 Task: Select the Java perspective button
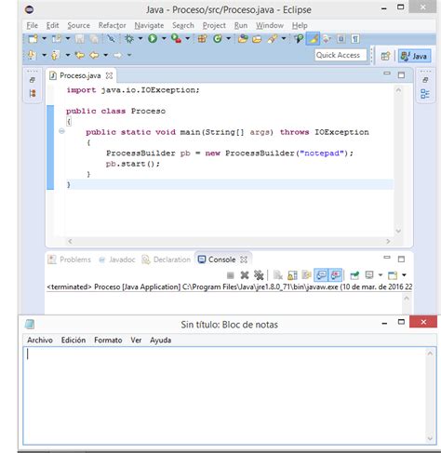414,56
